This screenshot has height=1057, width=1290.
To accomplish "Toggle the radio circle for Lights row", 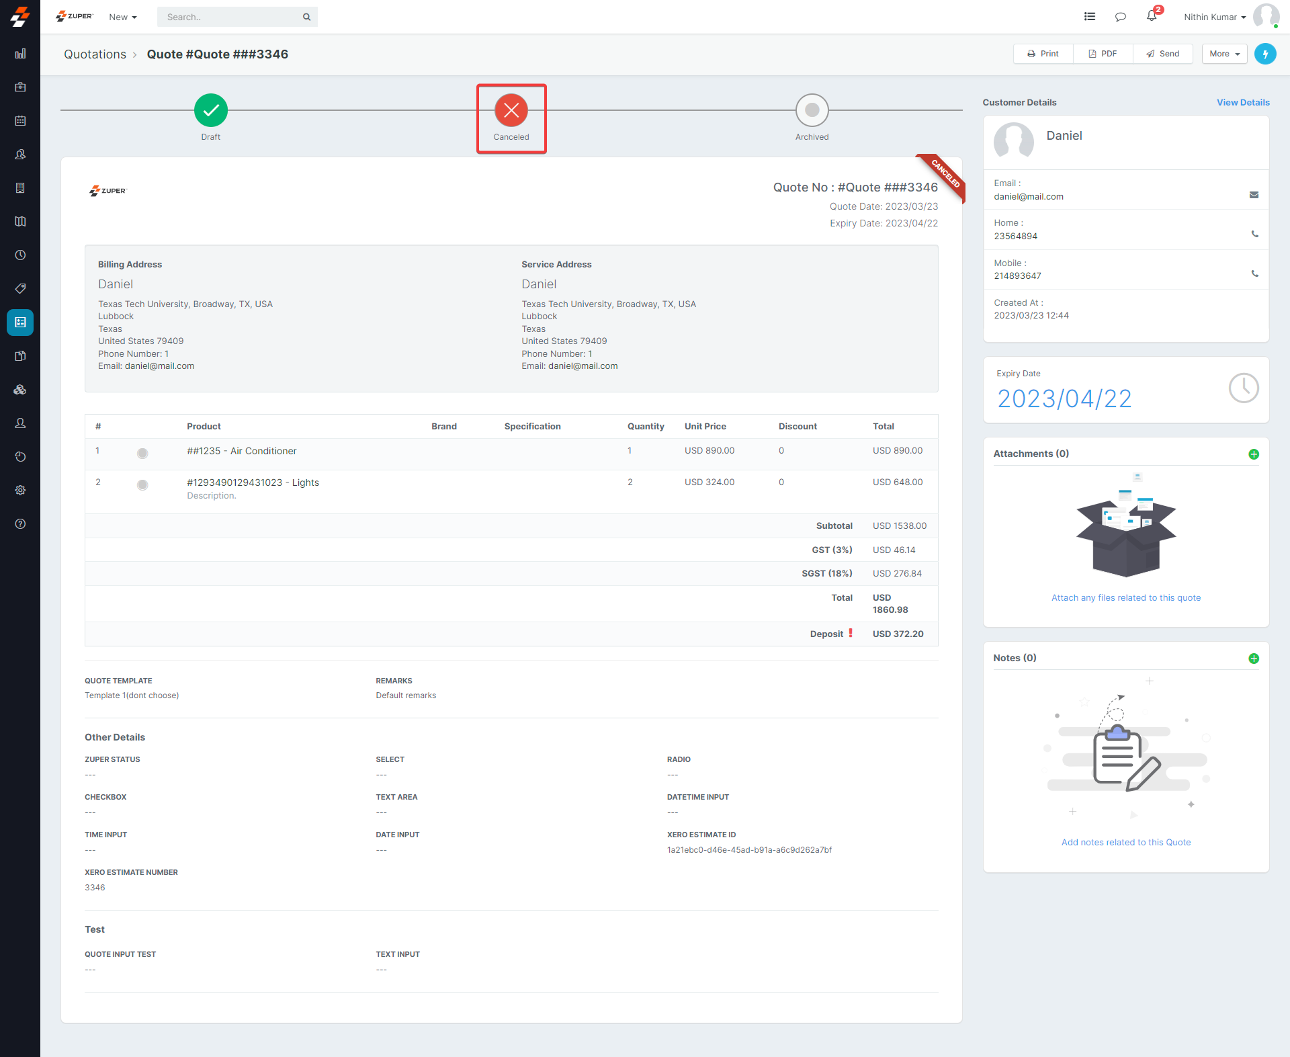I will coord(142,485).
